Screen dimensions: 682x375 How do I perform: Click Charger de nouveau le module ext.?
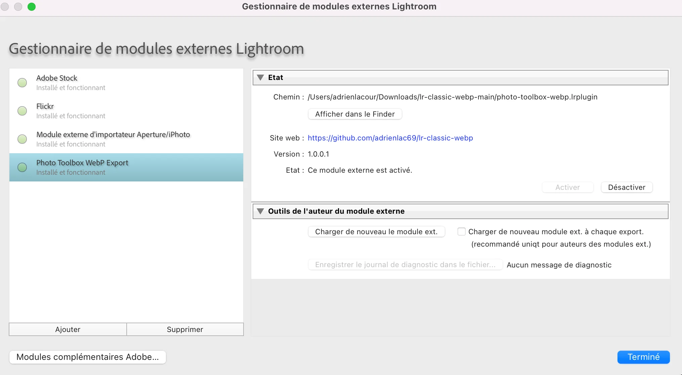pos(376,232)
